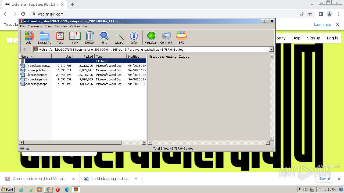Click the taskbar volume speaker icon

306,190
